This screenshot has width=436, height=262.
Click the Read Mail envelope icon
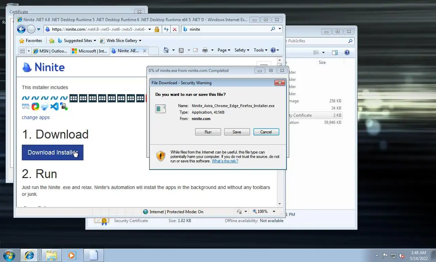coord(196,50)
